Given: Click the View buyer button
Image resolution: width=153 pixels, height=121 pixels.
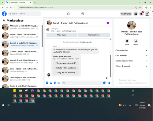Looking at the screenshot, I should [62, 35].
